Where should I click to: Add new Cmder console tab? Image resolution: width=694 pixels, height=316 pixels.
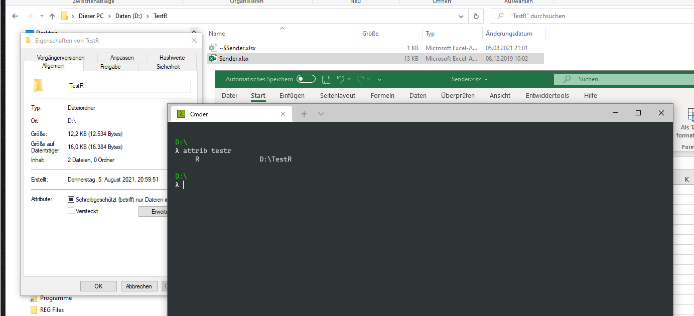304,114
